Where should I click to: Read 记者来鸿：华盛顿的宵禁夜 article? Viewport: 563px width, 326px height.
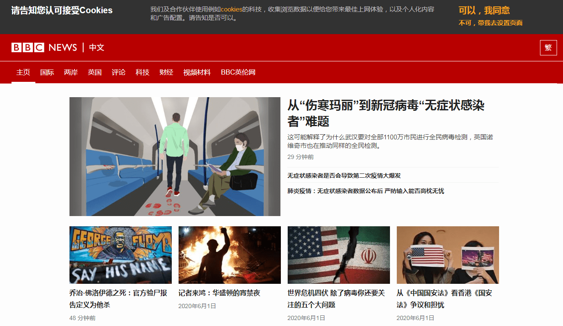[x=219, y=293]
